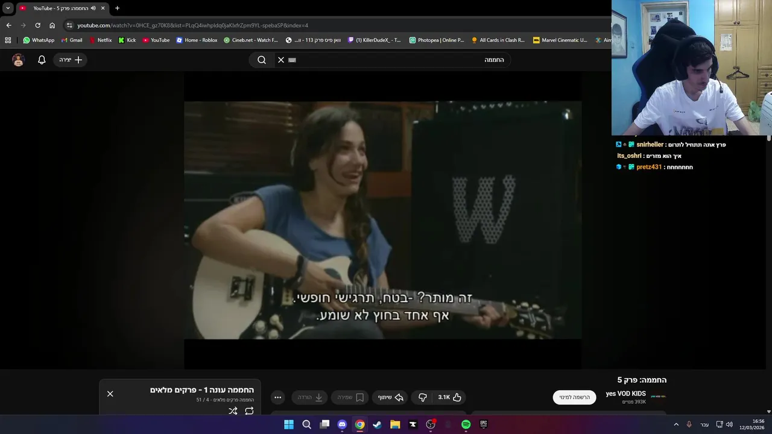Viewport: 772px width, 434px height.
Task: Open Steam from the taskbar
Action: [377, 424]
